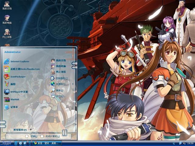Open 搜索 (Search) from the Start menu
Image resolution: width=195 pixels, height=146 pixels.
(x=57, y=90)
